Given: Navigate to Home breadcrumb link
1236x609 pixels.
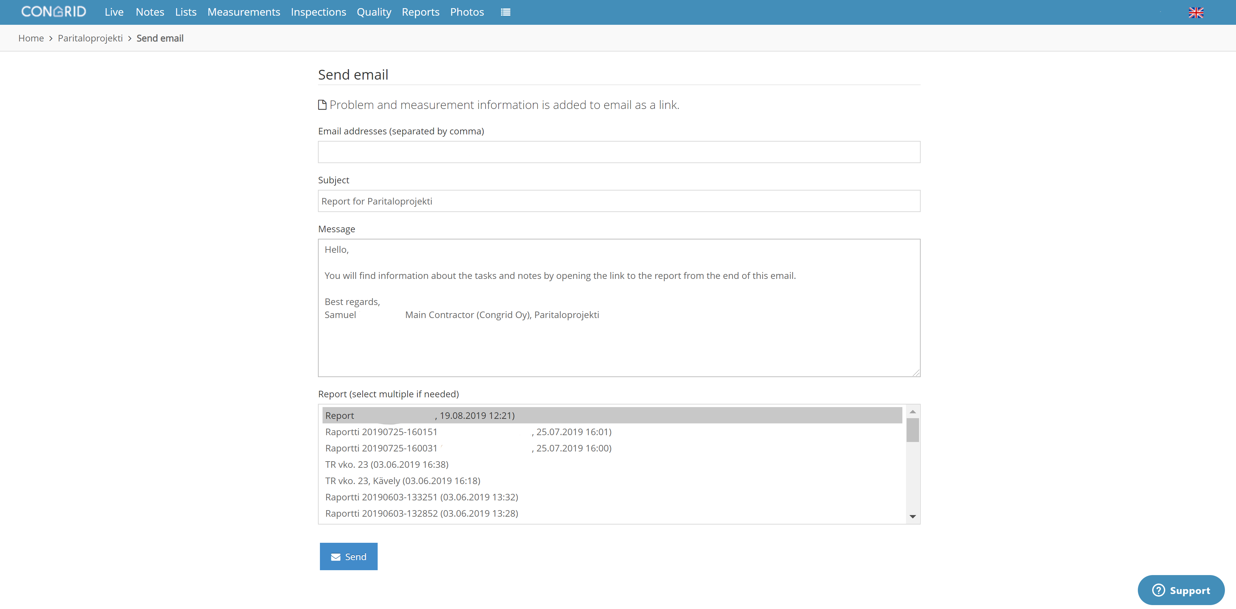Looking at the screenshot, I should pyautogui.click(x=31, y=38).
